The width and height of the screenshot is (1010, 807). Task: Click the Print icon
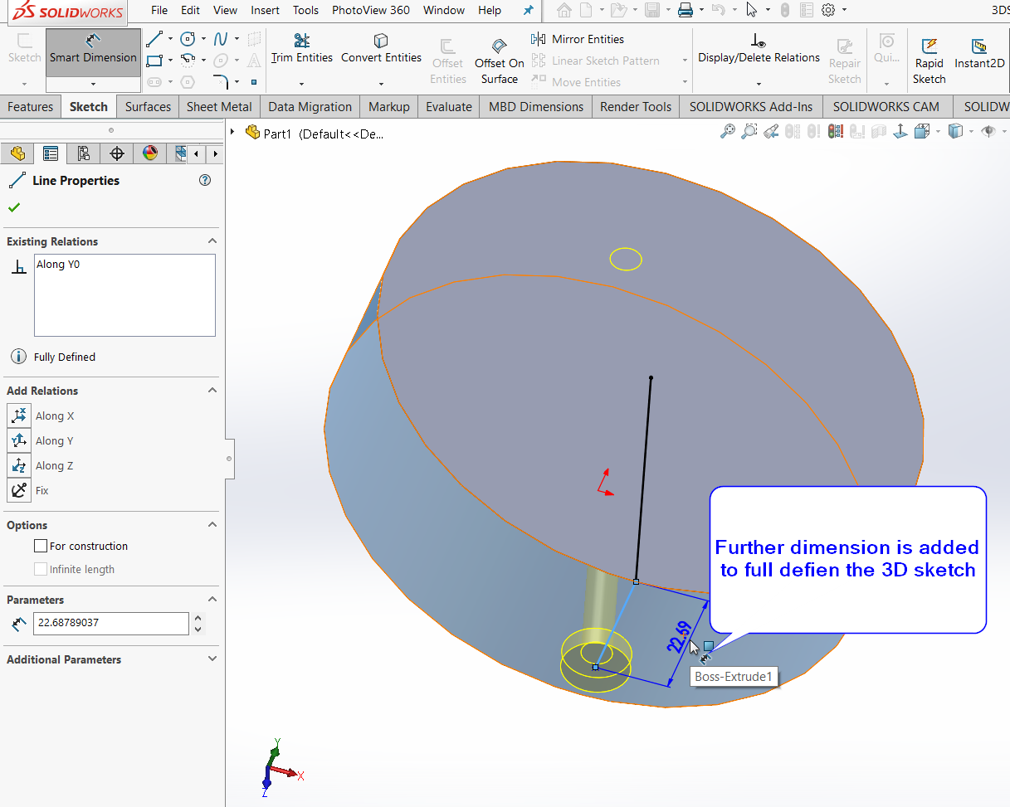686,10
